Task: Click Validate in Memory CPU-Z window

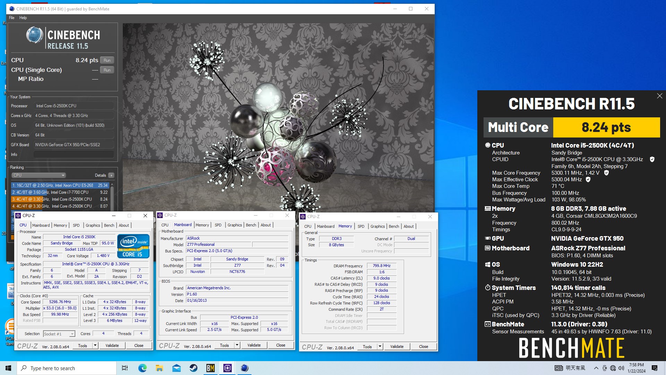Action: click(x=397, y=347)
